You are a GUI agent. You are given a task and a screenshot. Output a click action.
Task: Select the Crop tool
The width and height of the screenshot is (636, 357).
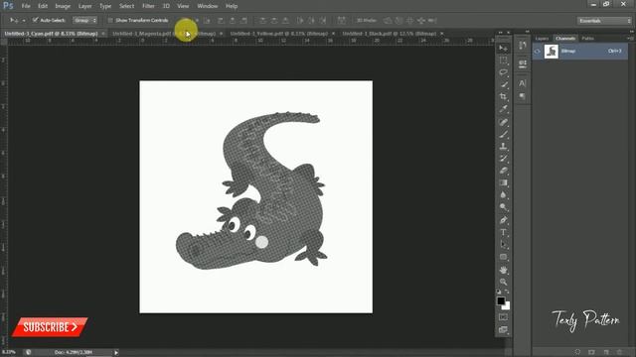(x=503, y=97)
